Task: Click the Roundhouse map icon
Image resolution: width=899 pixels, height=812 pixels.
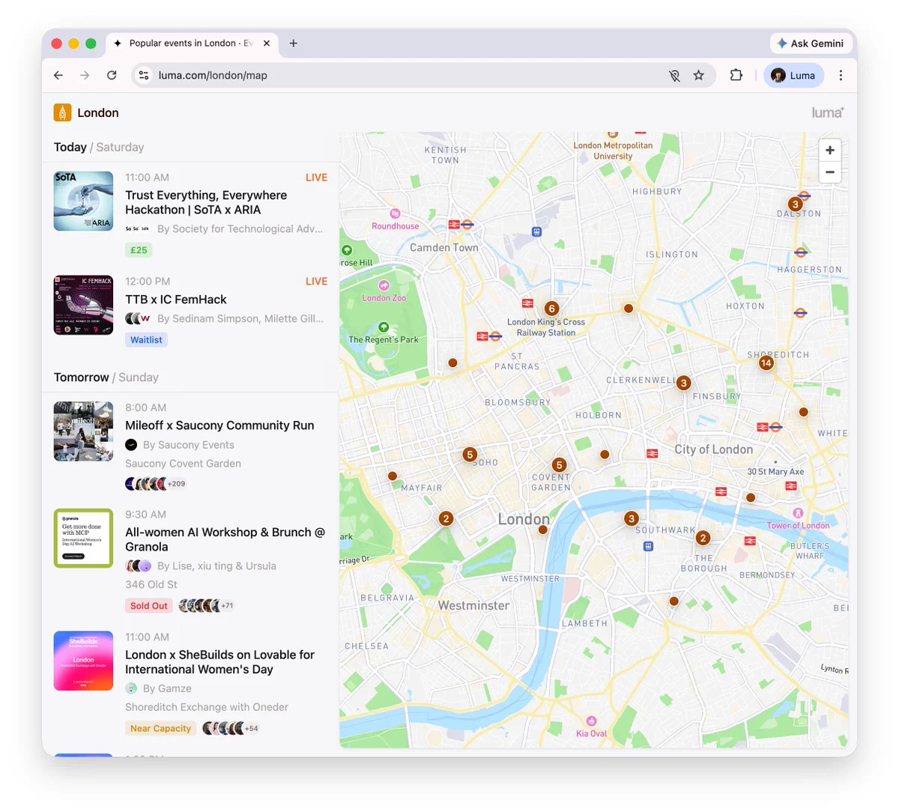Action: point(396,213)
